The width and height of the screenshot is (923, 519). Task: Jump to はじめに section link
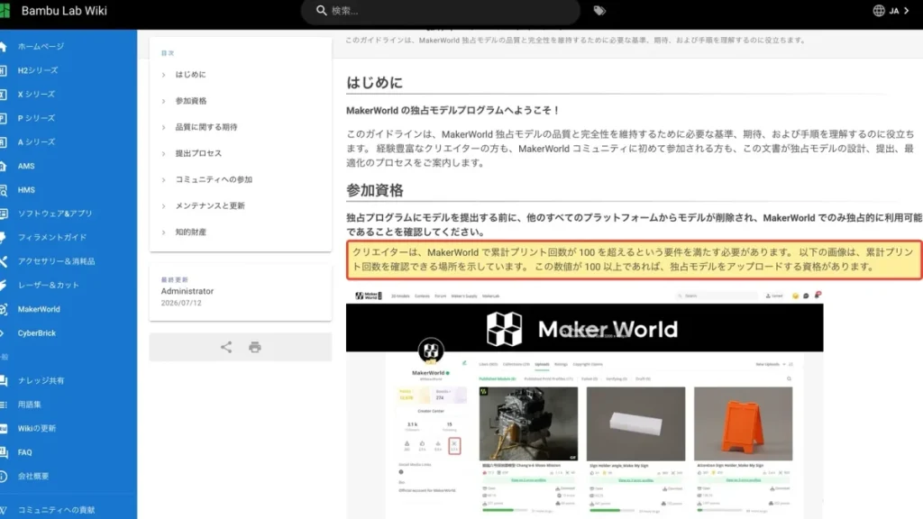pyautogui.click(x=191, y=75)
